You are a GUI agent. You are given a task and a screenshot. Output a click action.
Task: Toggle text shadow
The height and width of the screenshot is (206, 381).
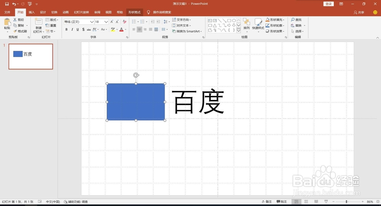(83, 29)
